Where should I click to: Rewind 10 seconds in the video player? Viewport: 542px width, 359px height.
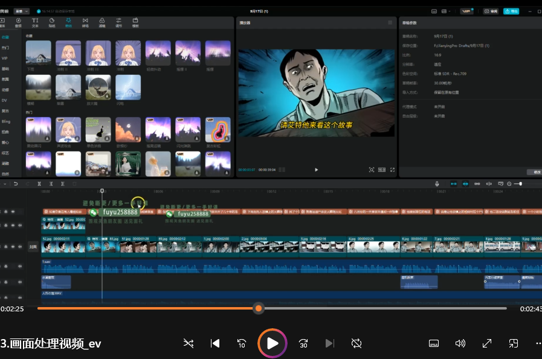[x=242, y=343]
